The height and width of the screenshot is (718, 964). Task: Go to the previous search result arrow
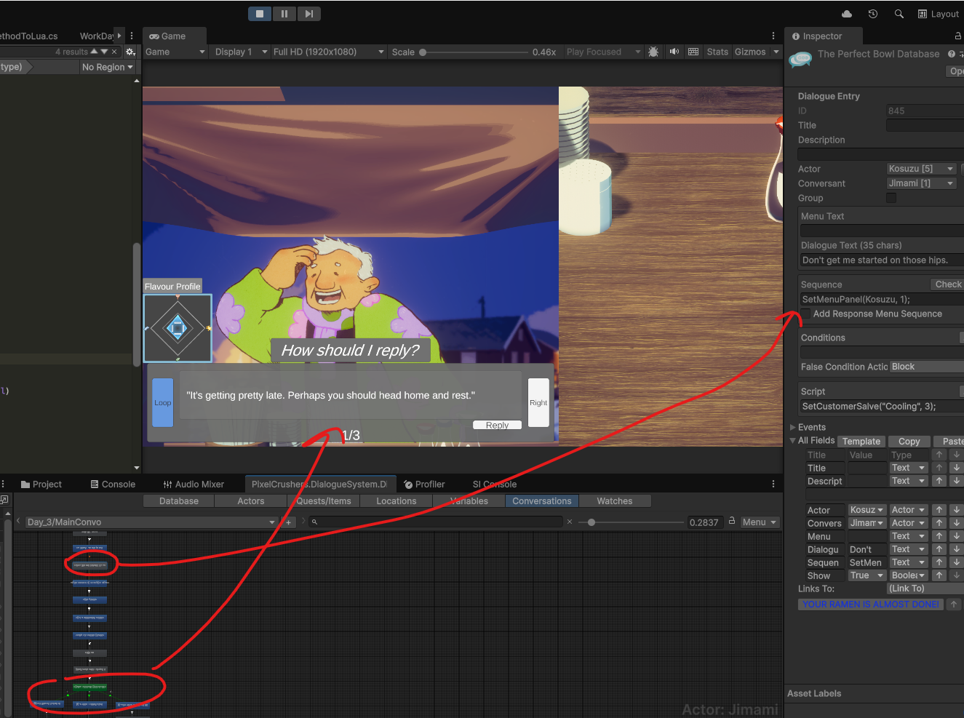(94, 52)
